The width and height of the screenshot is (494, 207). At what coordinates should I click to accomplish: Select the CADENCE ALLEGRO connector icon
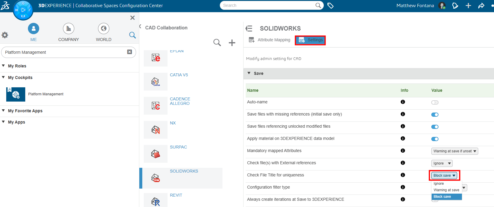156,106
